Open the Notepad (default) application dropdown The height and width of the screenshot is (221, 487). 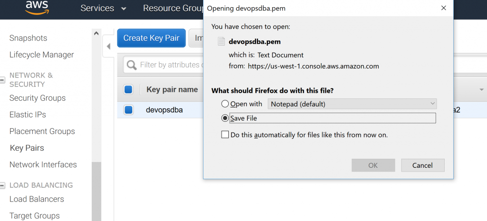coord(352,104)
